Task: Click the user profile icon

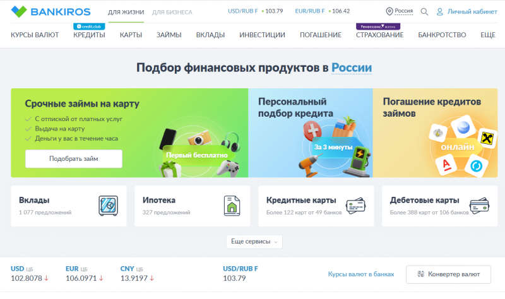Action: pos(440,11)
